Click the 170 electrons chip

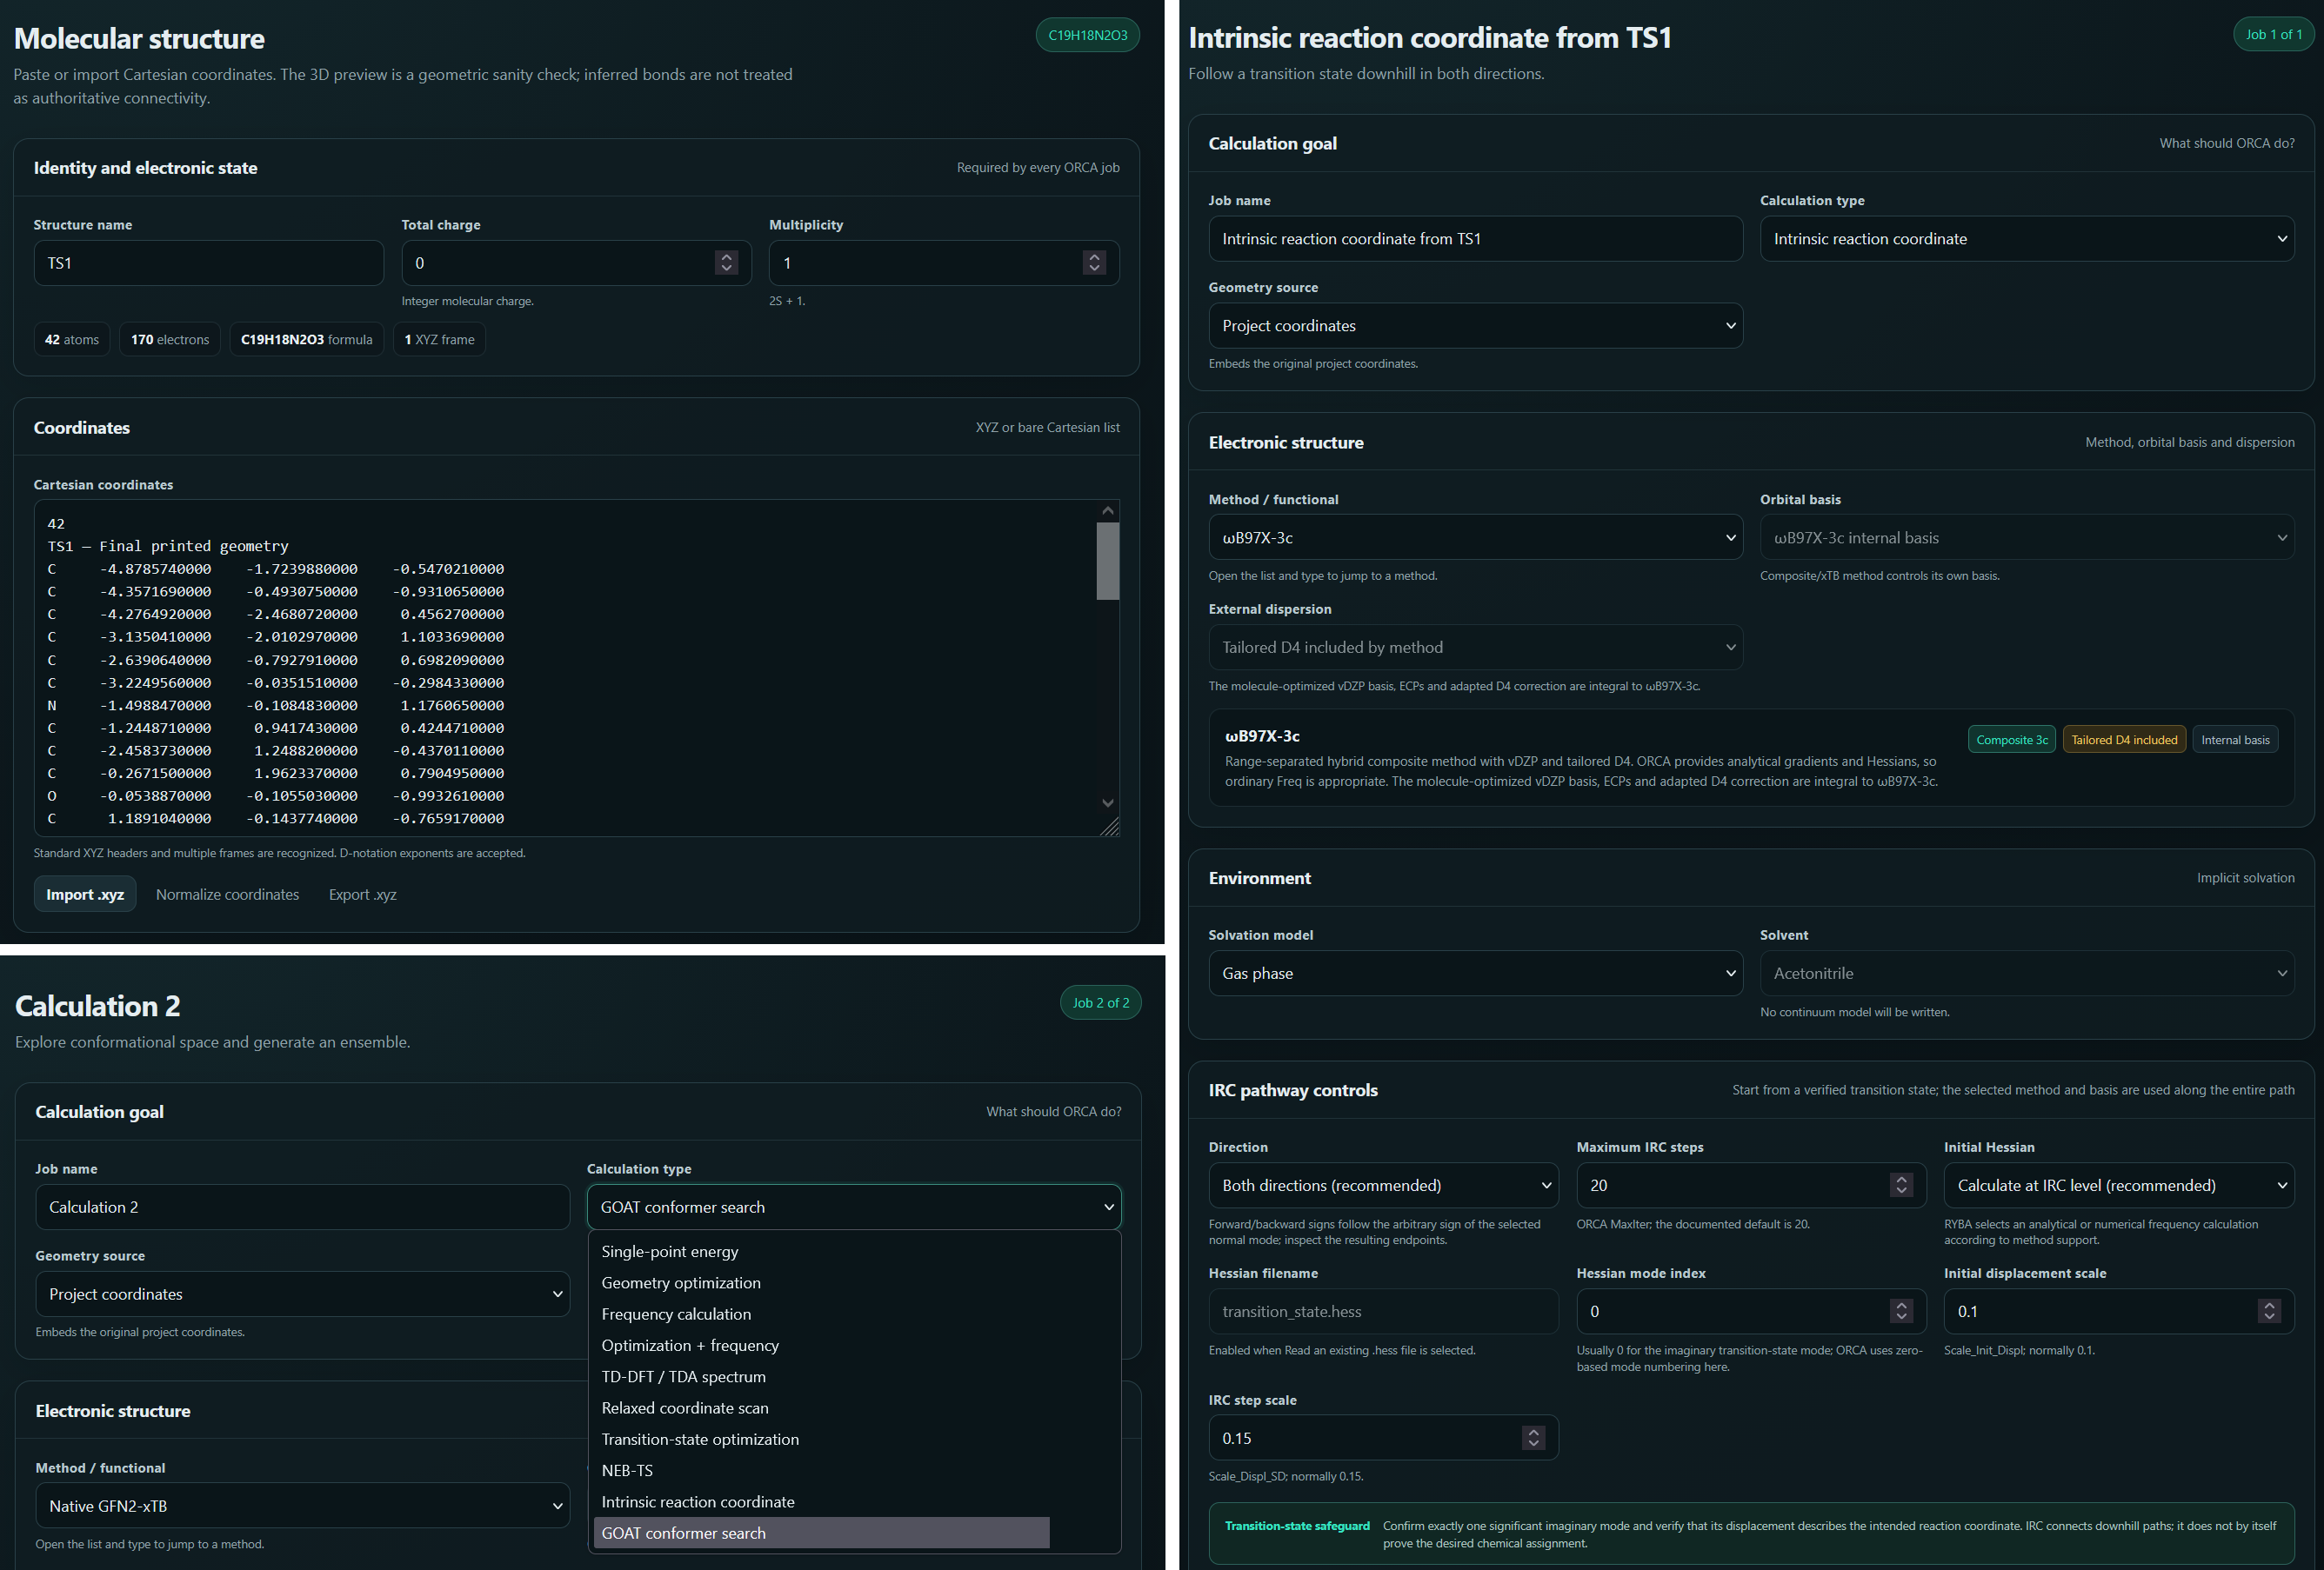[x=170, y=340]
